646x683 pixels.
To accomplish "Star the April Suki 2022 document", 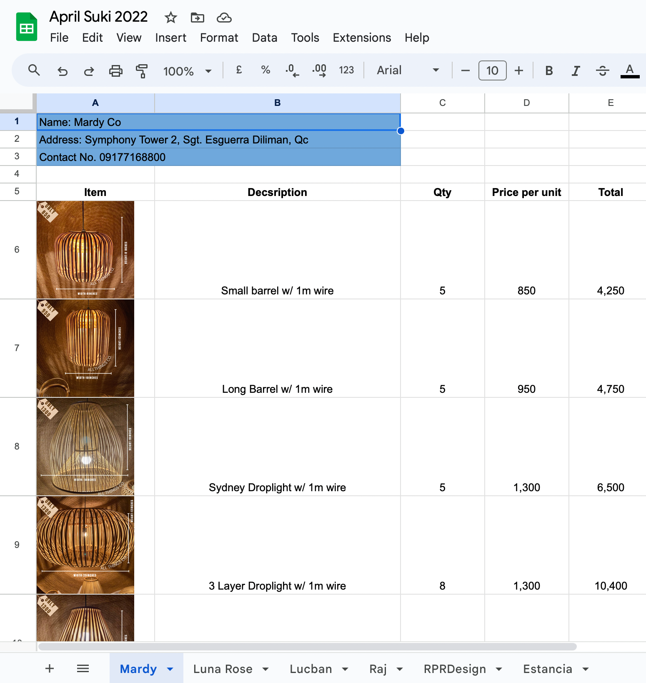I will (170, 18).
